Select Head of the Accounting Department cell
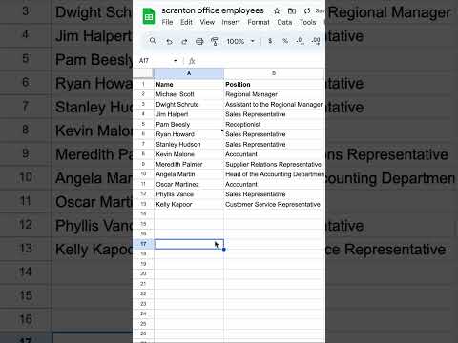Image resolution: width=458 pixels, height=343 pixels. pyautogui.click(x=274, y=174)
